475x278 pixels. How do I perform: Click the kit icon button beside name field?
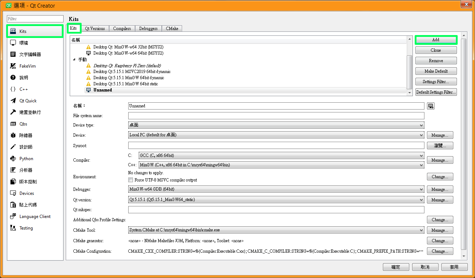click(x=431, y=106)
